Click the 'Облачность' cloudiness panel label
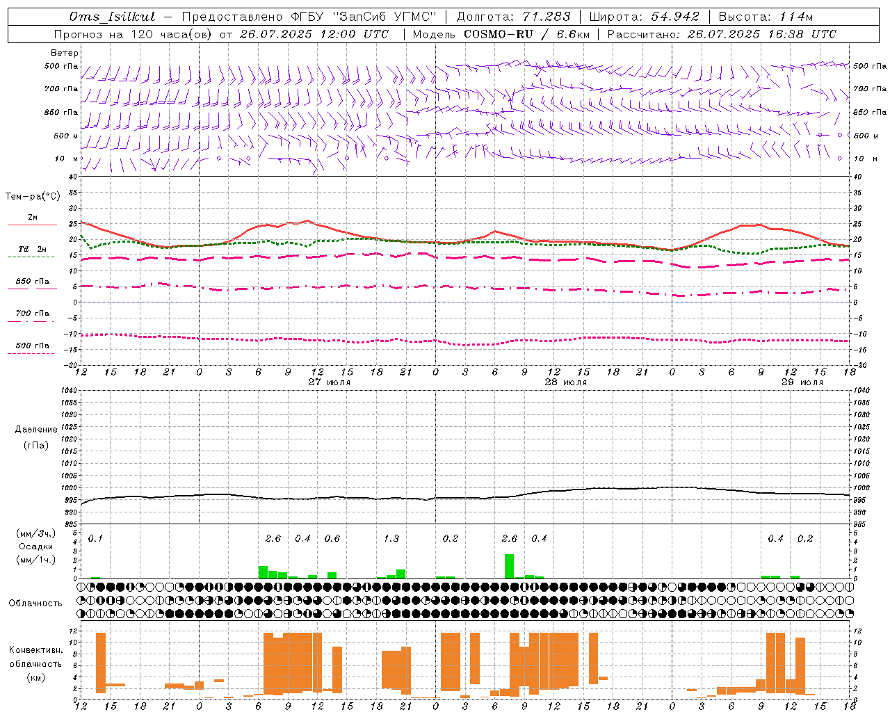Viewport: 890px width, 712px height. 35,604
